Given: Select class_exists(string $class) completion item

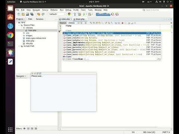Looking at the screenshot, I should pyautogui.click(x=112, y=38).
